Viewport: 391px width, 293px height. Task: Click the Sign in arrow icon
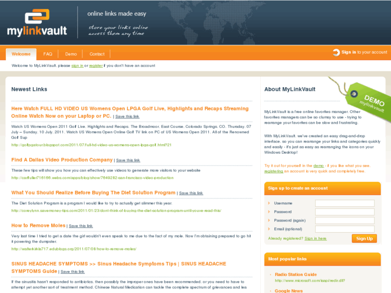[336, 52]
